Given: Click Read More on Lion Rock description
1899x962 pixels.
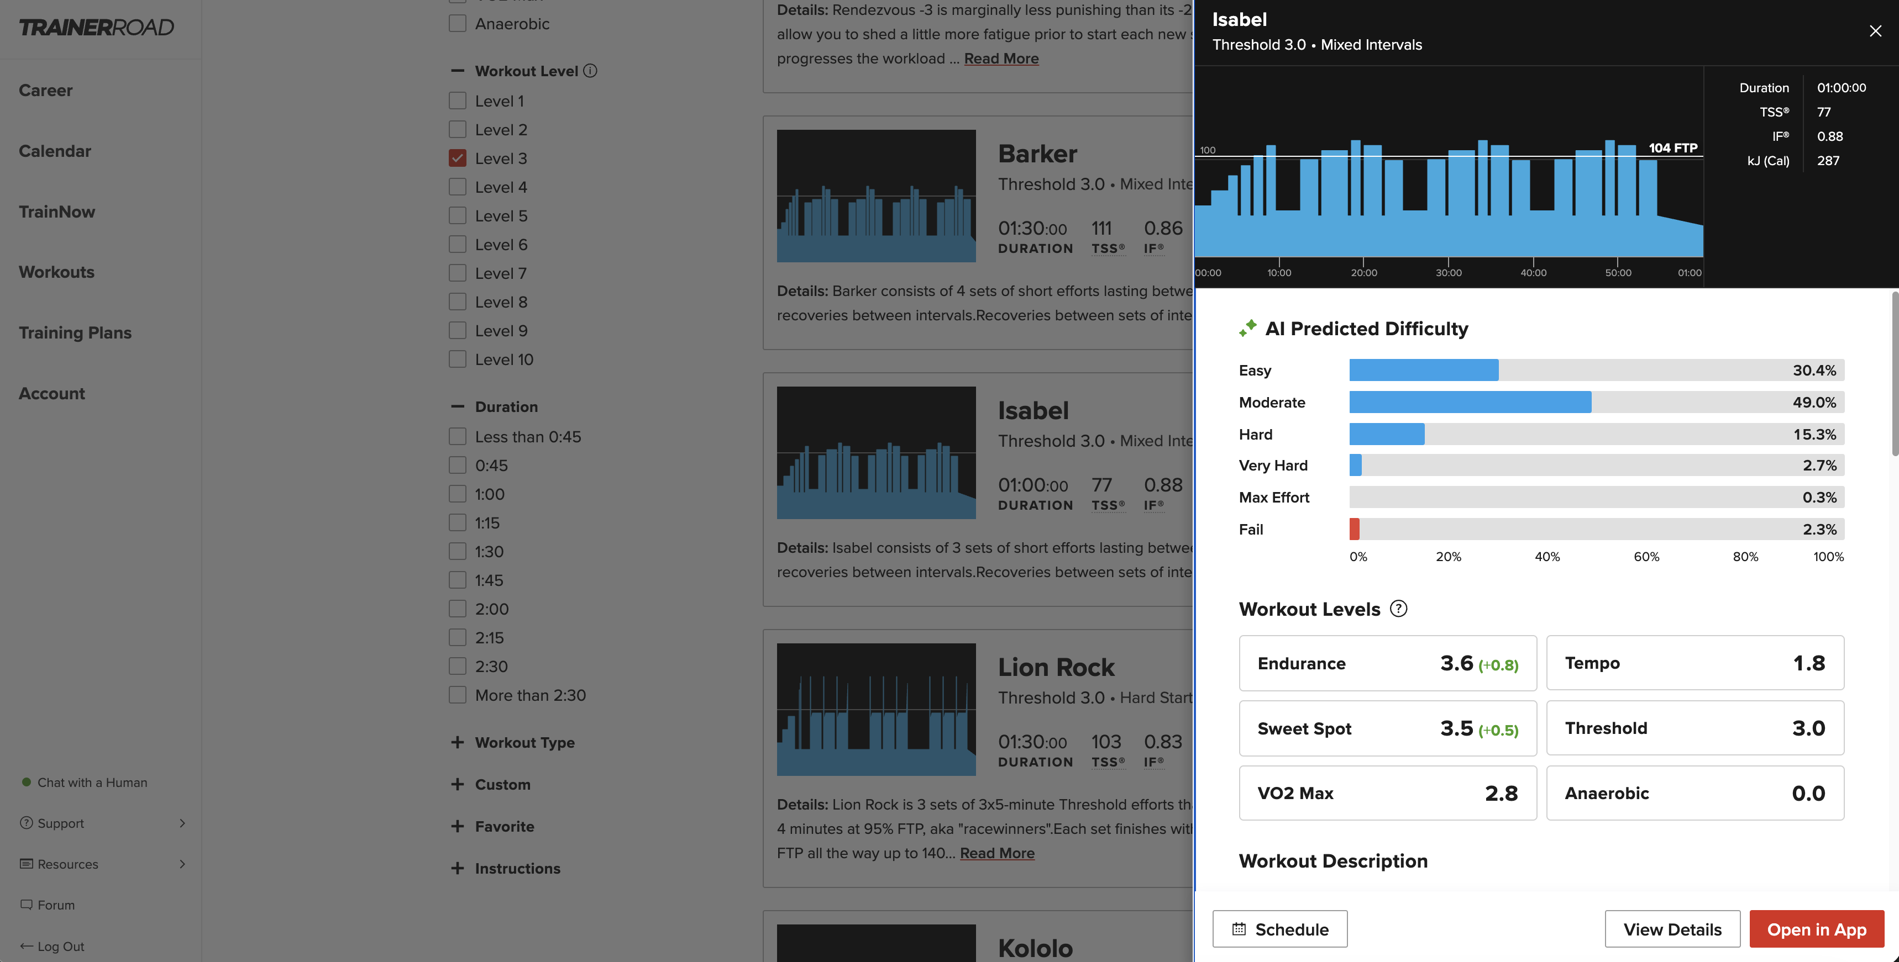Looking at the screenshot, I should coord(996,853).
